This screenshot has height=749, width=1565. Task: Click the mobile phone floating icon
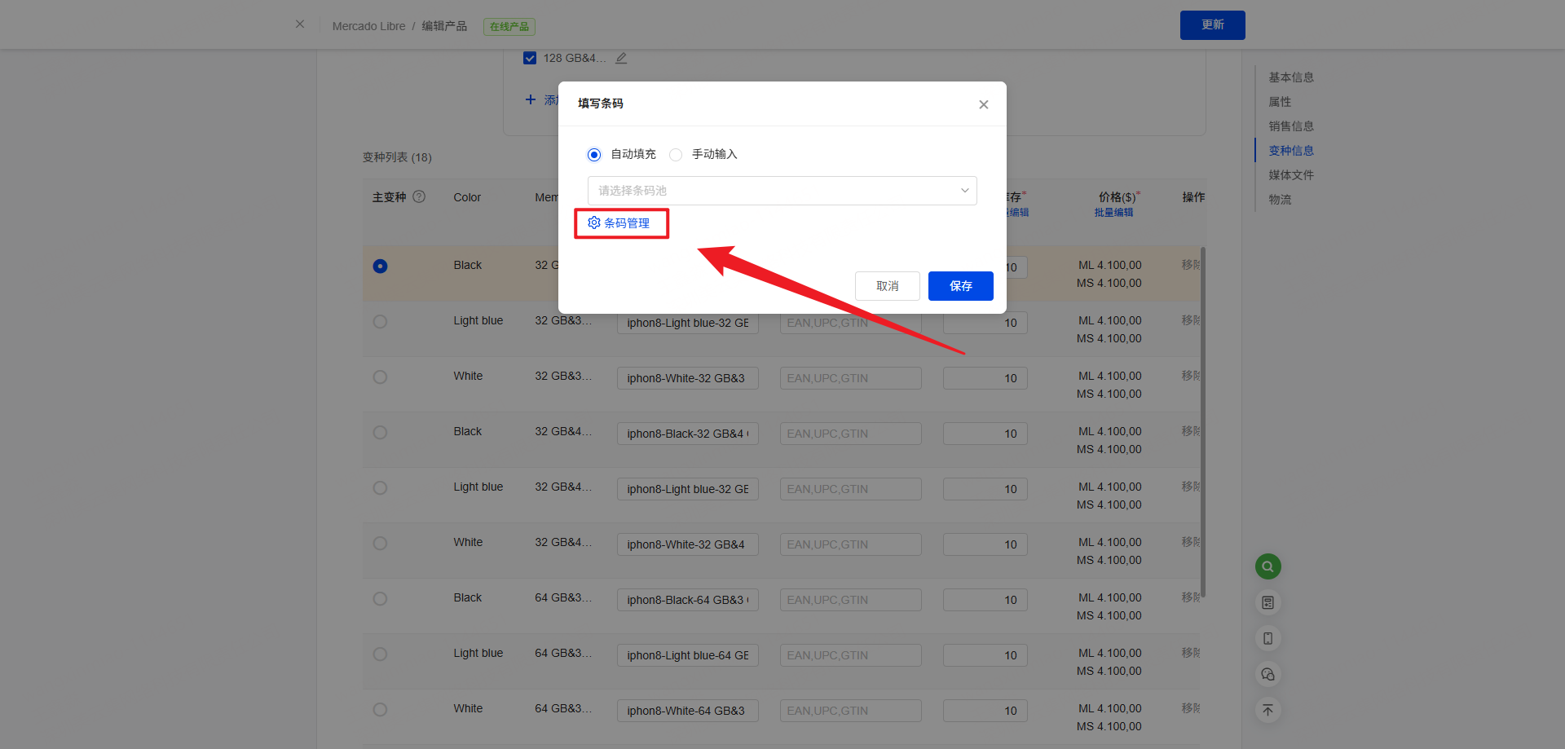pyautogui.click(x=1267, y=638)
